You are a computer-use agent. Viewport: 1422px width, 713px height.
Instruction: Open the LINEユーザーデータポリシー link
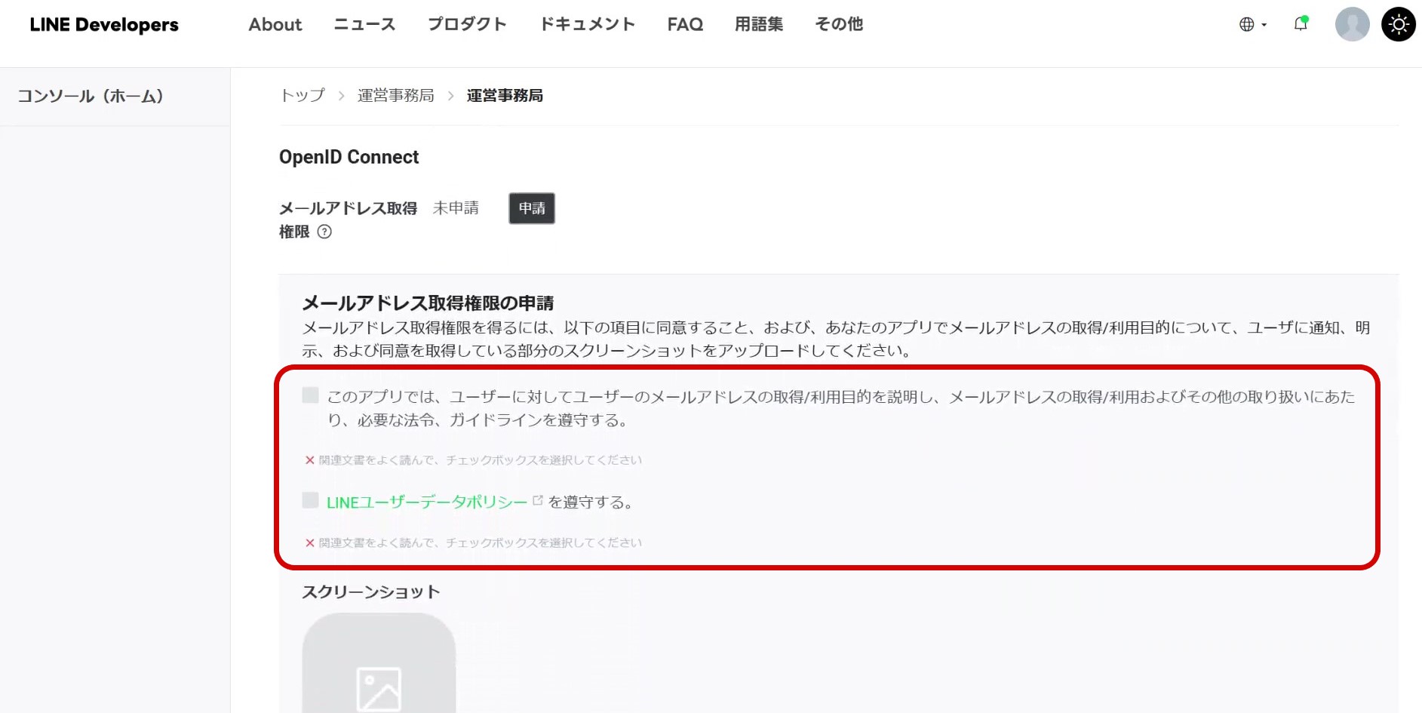[426, 502]
